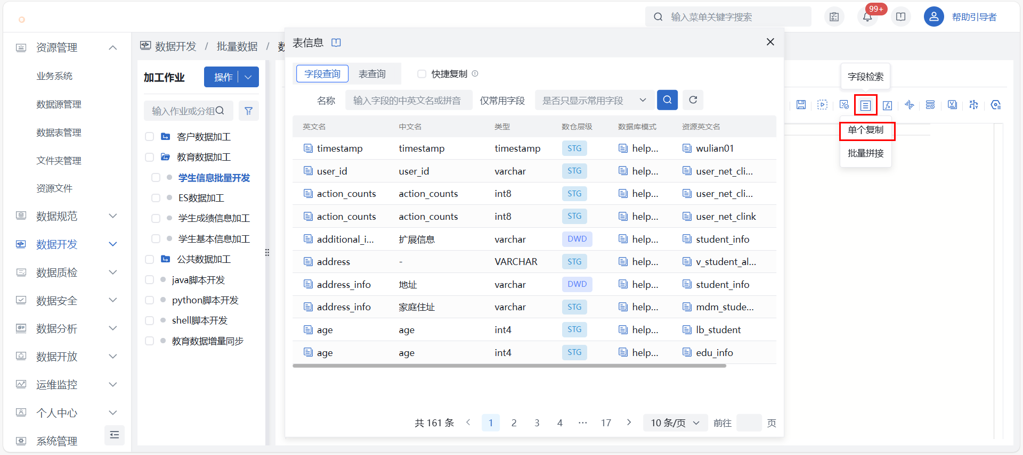Click the info icon beside 快捷复制

[475, 74]
